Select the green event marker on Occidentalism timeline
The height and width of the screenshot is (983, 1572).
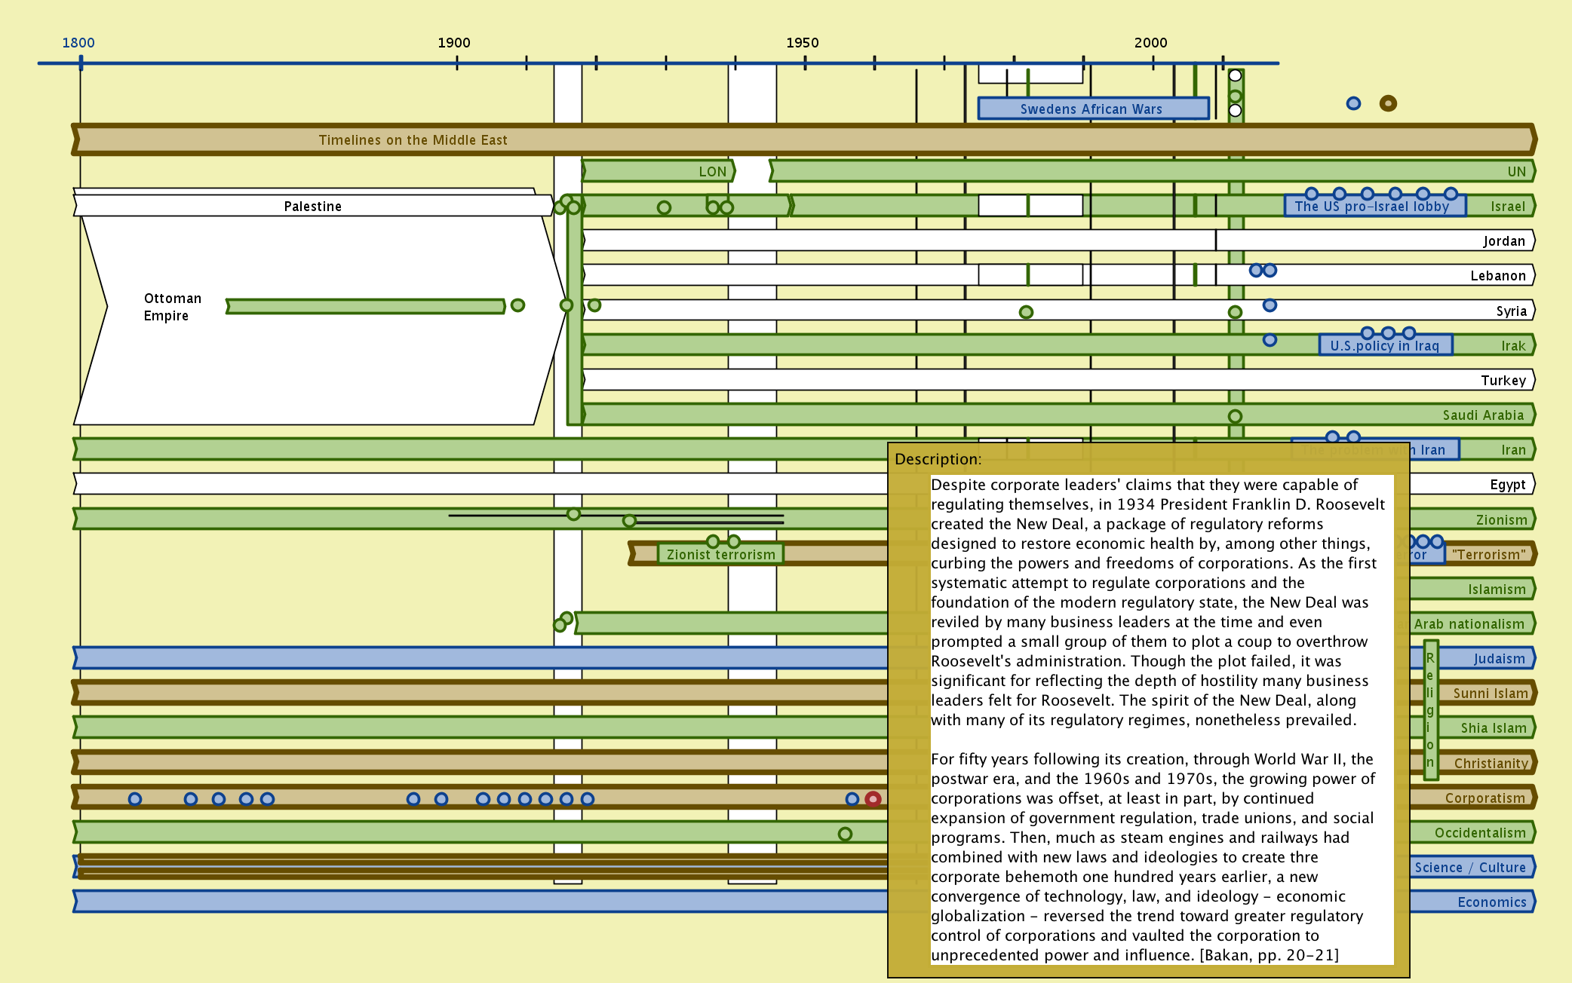(x=845, y=834)
